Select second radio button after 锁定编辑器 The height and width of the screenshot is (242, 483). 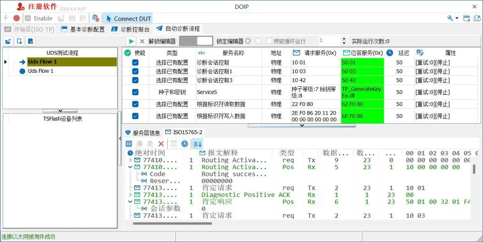(x=258, y=41)
